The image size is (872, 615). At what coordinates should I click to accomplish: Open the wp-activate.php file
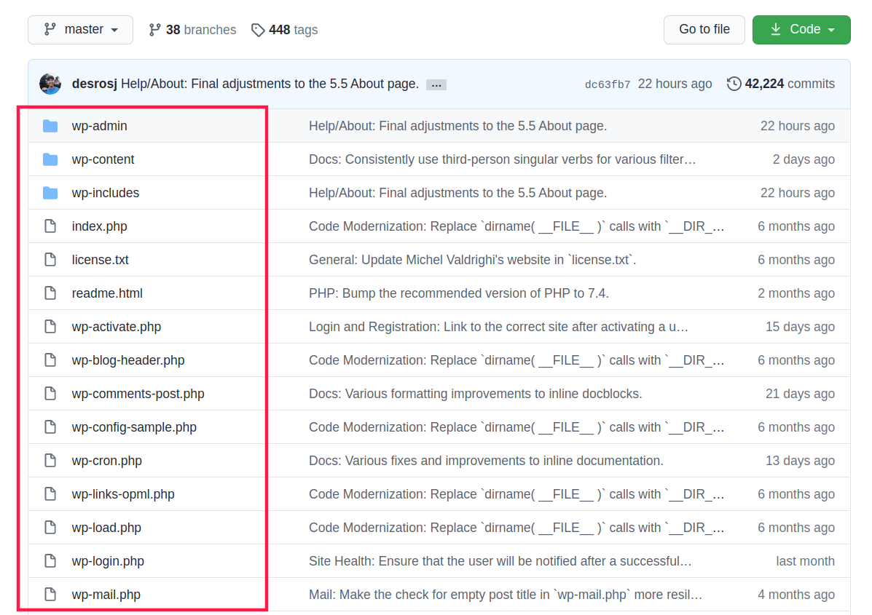coord(117,327)
